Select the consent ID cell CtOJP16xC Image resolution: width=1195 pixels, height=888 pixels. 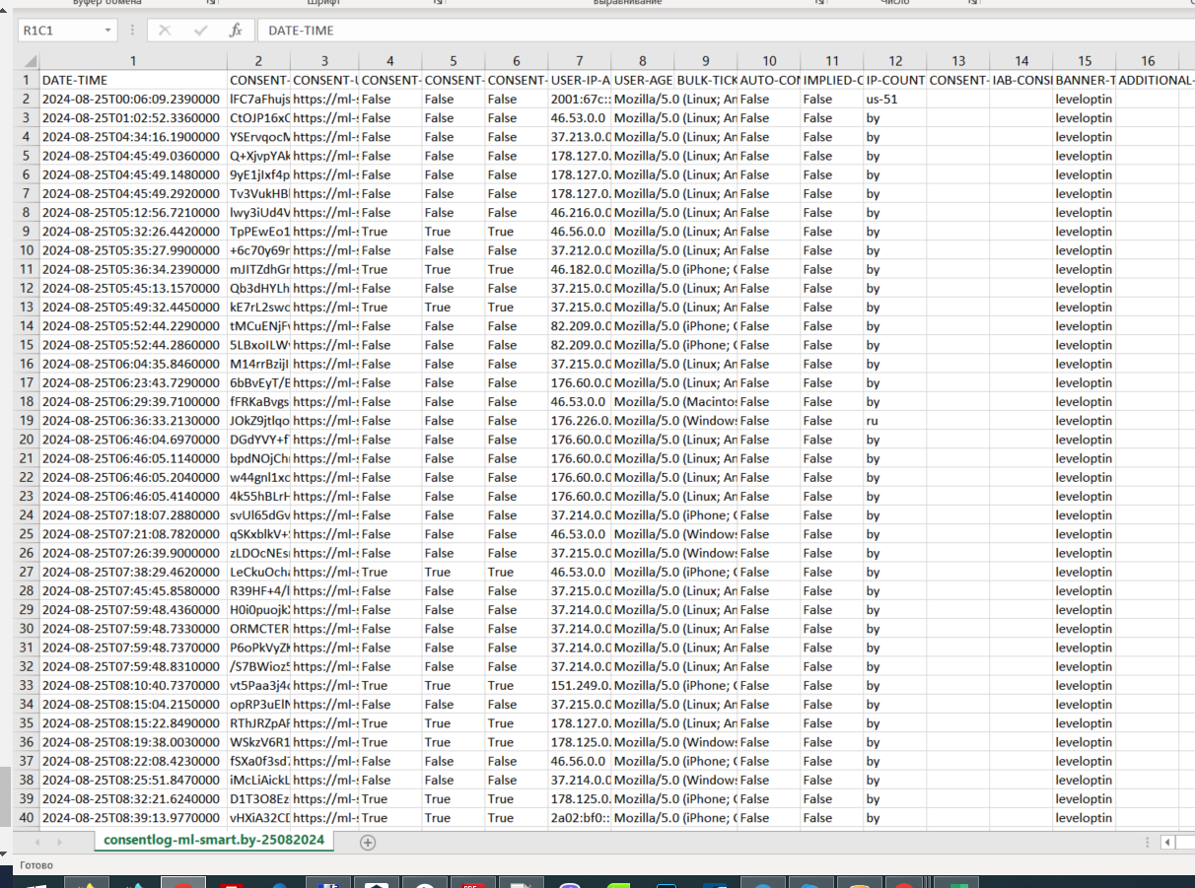pos(257,118)
